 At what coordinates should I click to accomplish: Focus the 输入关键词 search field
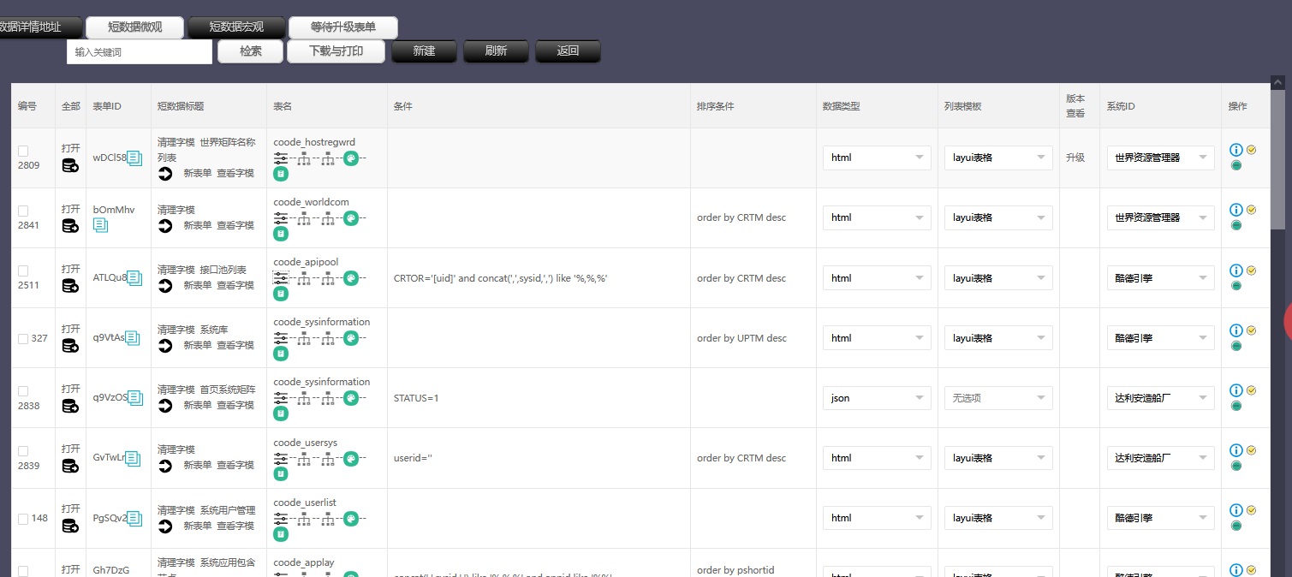140,52
